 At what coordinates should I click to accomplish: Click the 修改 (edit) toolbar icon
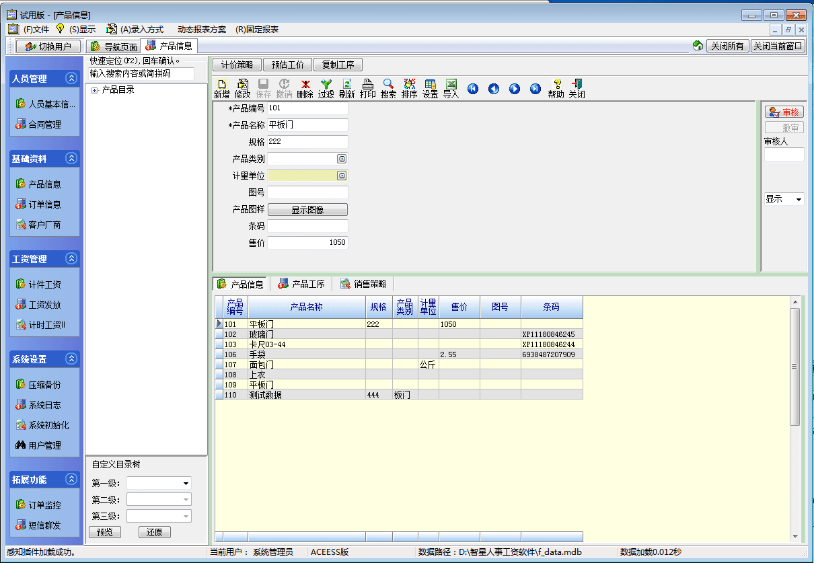242,89
